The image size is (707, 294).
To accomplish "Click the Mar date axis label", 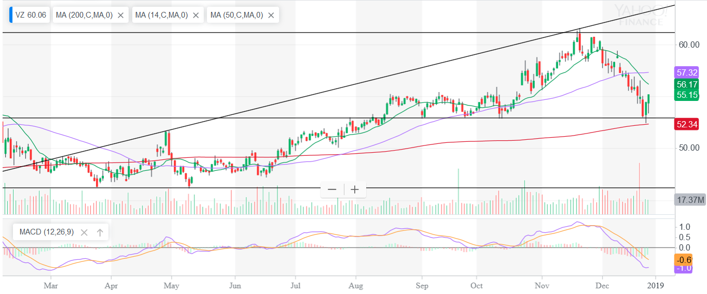I will coord(50,285).
